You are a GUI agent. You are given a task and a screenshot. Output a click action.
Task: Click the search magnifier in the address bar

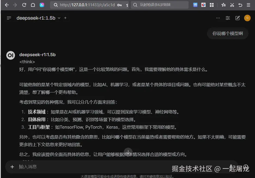pyautogui.click(x=56, y=5)
